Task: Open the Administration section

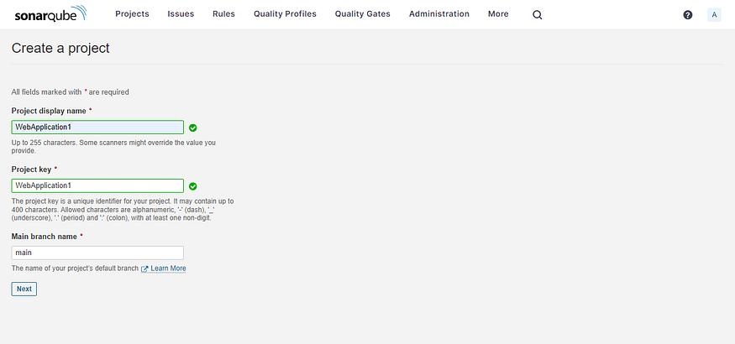Action: (x=438, y=14)
